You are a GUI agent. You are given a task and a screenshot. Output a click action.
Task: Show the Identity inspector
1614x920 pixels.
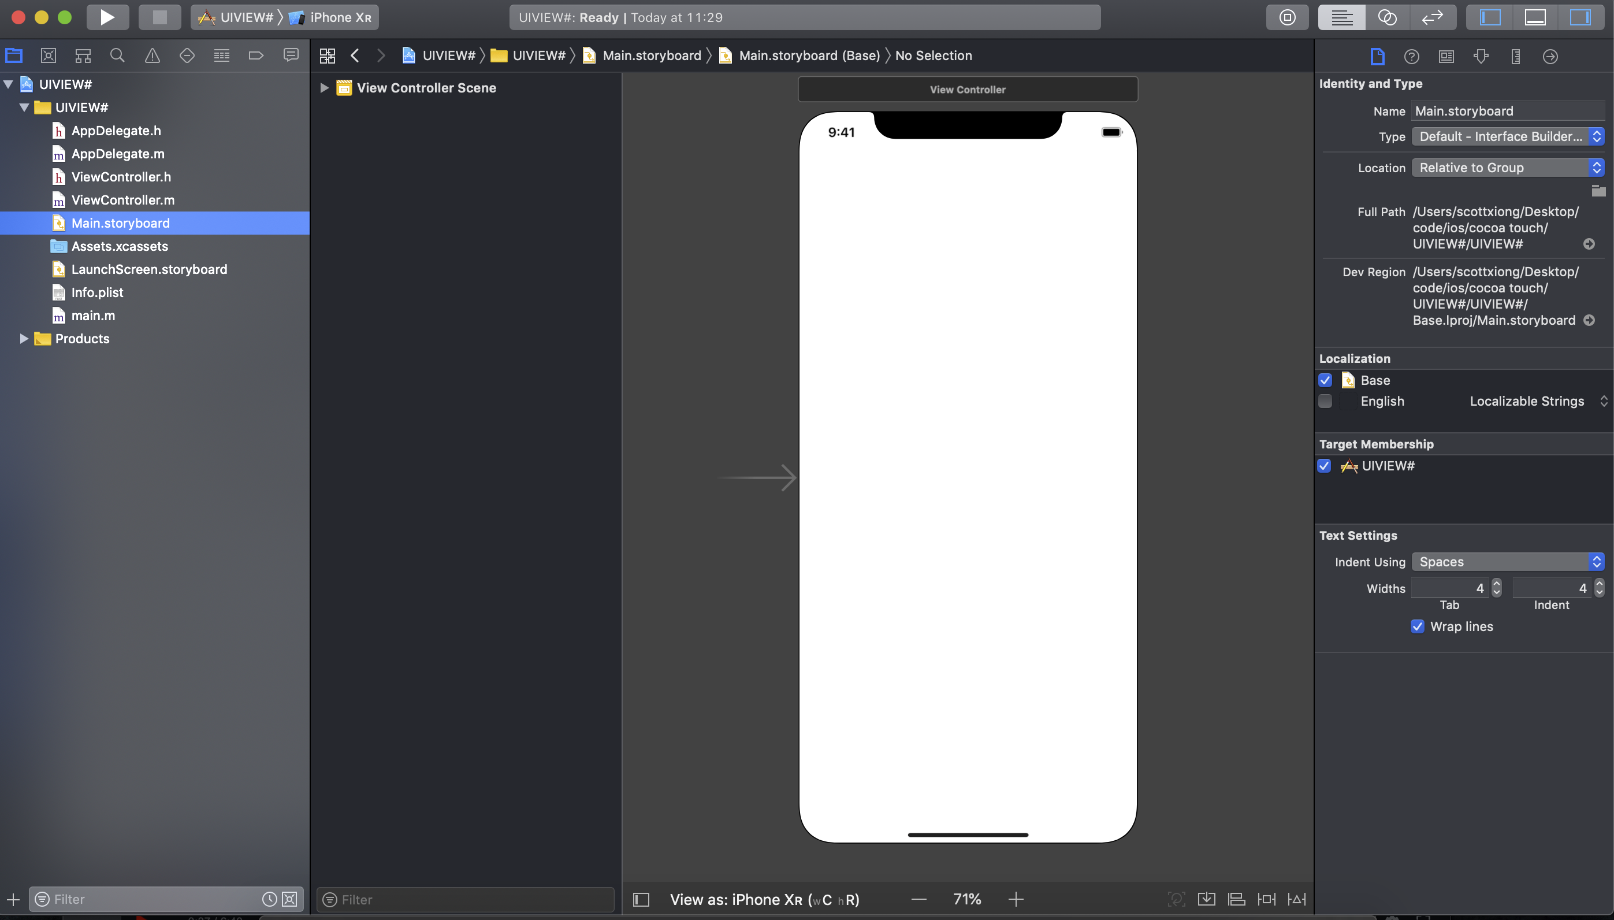1446,56
